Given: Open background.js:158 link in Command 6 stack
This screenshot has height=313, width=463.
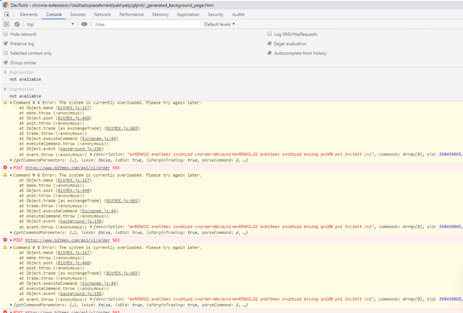Looking at the screenshot, I should coord(81,221).
